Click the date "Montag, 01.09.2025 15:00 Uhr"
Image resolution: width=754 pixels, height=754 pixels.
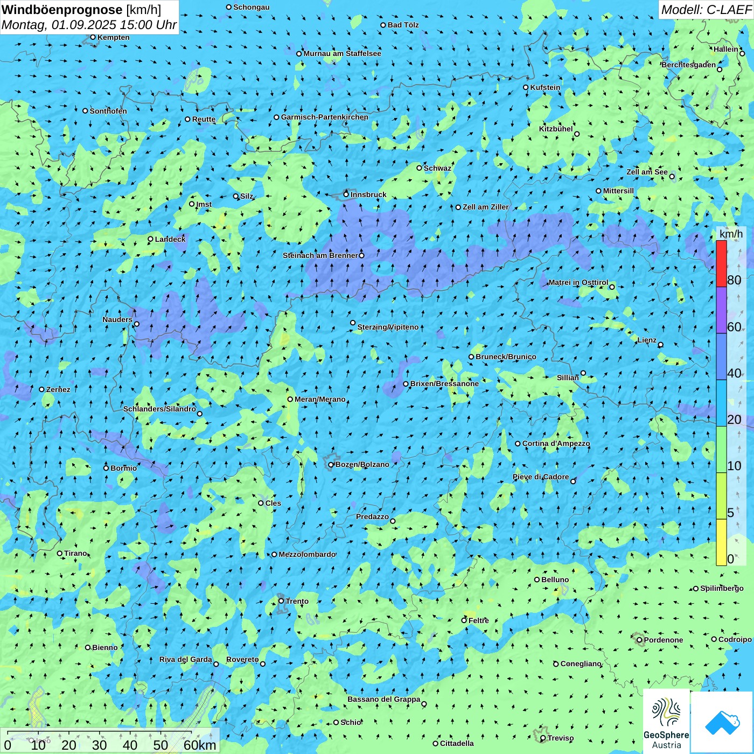[89, 25]
